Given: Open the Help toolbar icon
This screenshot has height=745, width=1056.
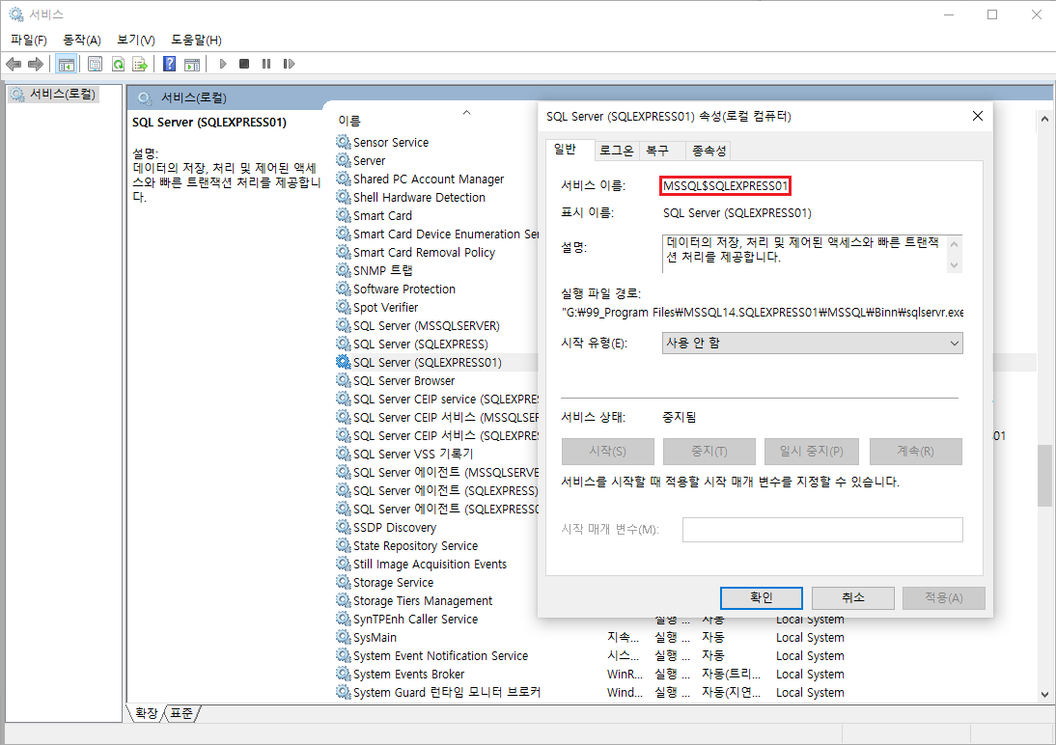Looking at the screenshot, I should 170,64.
